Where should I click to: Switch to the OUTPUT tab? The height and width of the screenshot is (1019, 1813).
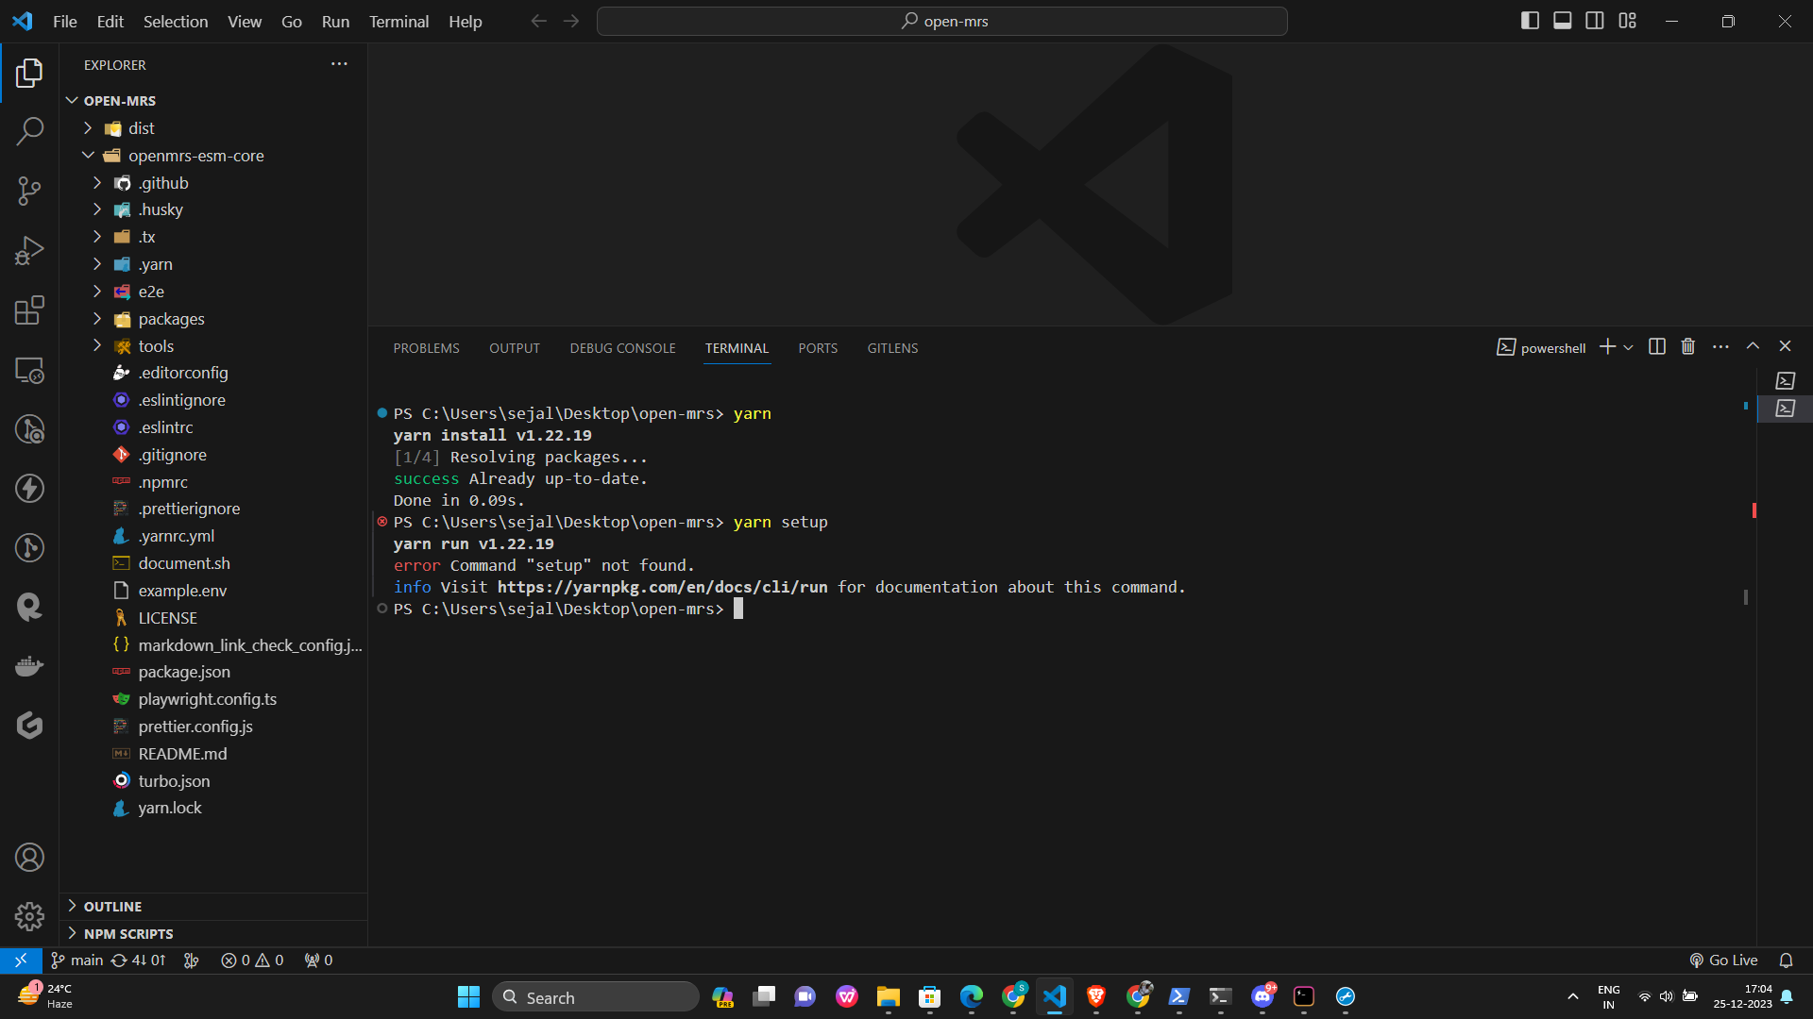(515, 348)
